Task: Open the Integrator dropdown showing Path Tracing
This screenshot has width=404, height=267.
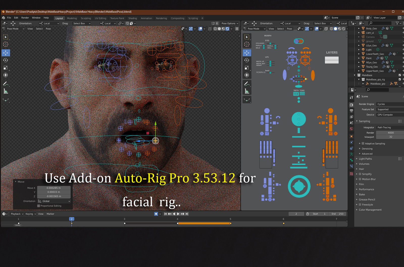Action: pos(390,127)
